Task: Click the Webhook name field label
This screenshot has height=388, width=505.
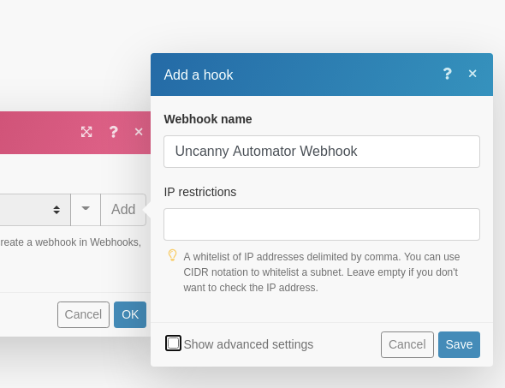Action: click(x=208, y=119)
